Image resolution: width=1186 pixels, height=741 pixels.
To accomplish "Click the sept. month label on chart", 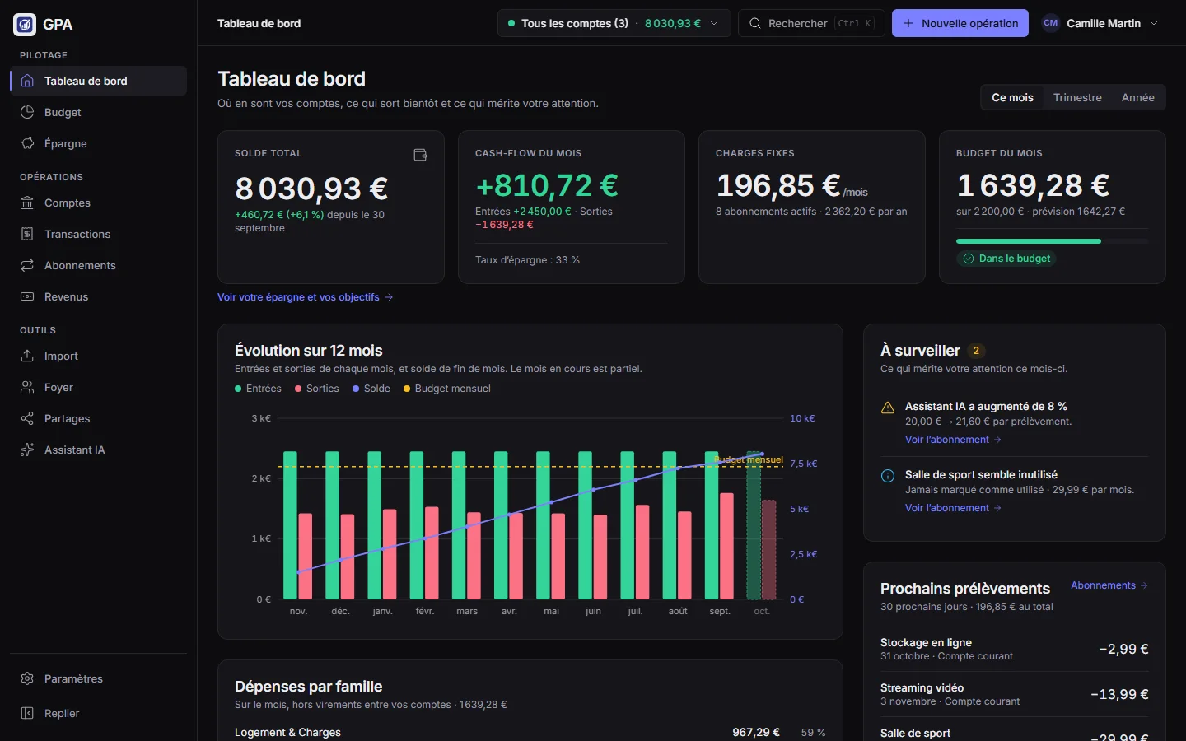I will (x=720, y=611).
